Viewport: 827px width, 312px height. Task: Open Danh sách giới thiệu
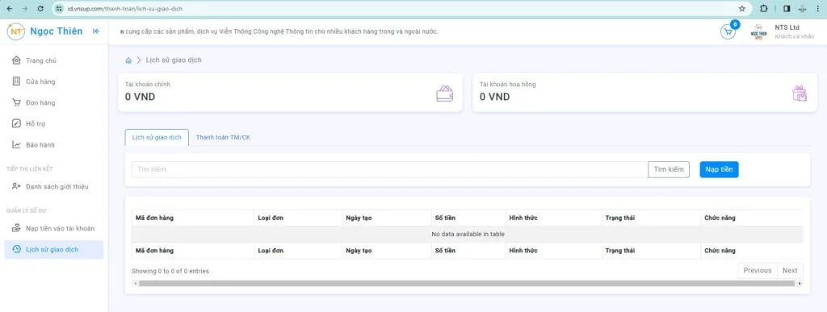click(x=54, y=186)
